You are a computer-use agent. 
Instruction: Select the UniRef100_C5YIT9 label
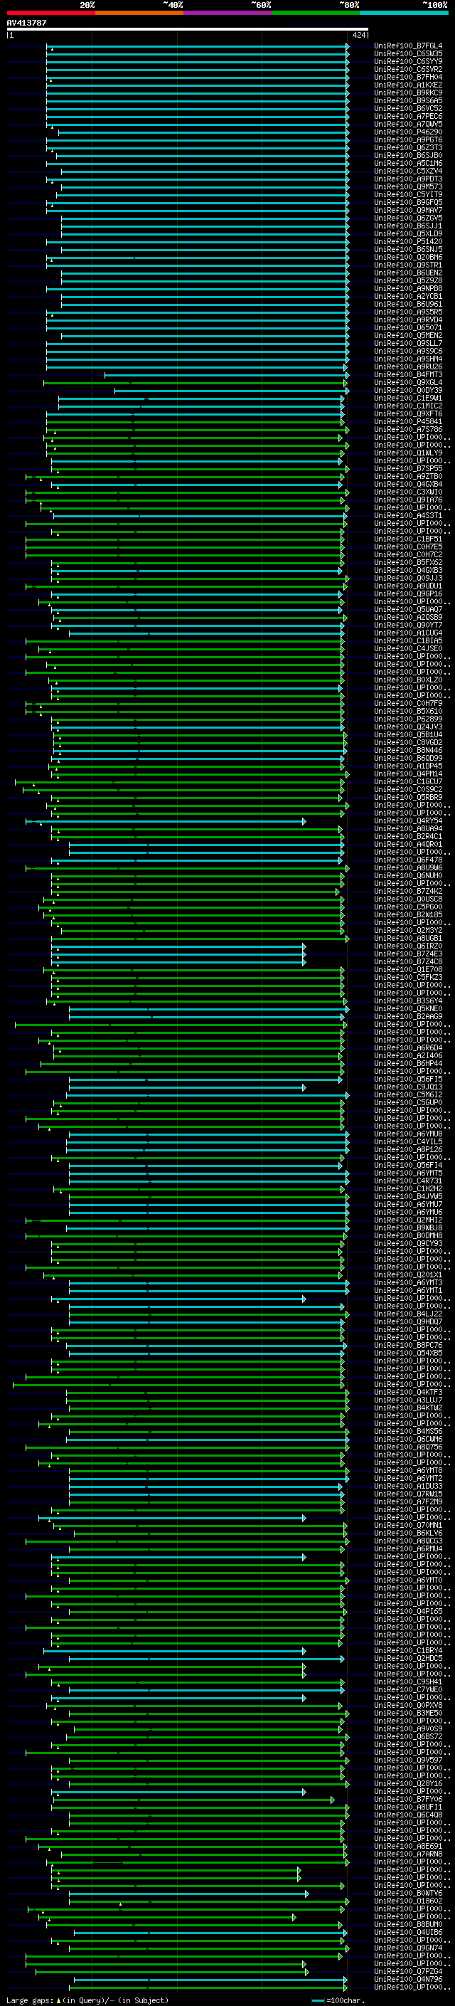point(408,195)
